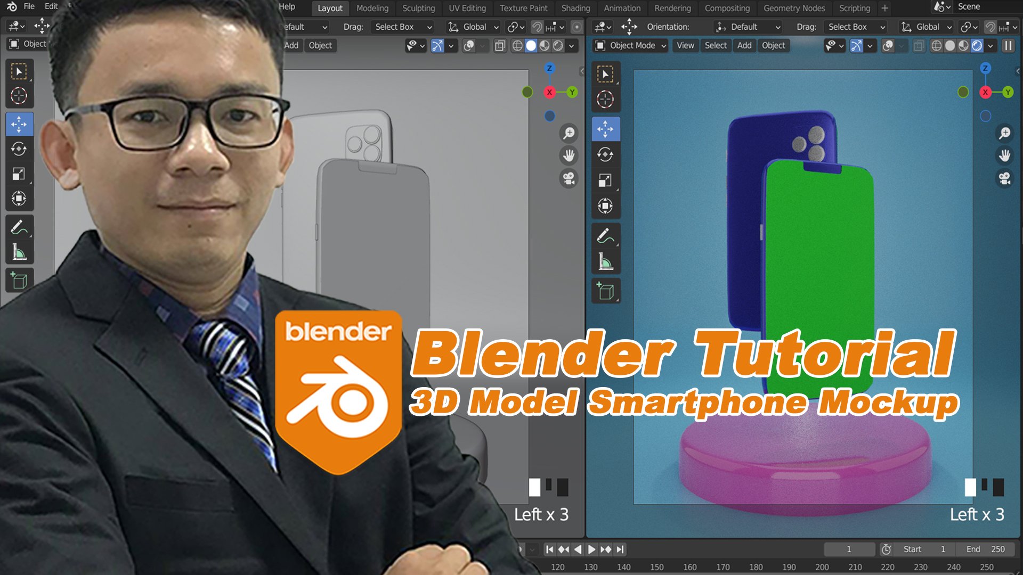
Task: Toggle camera view icon in right viewport
Action: (x=1004, y=178)
